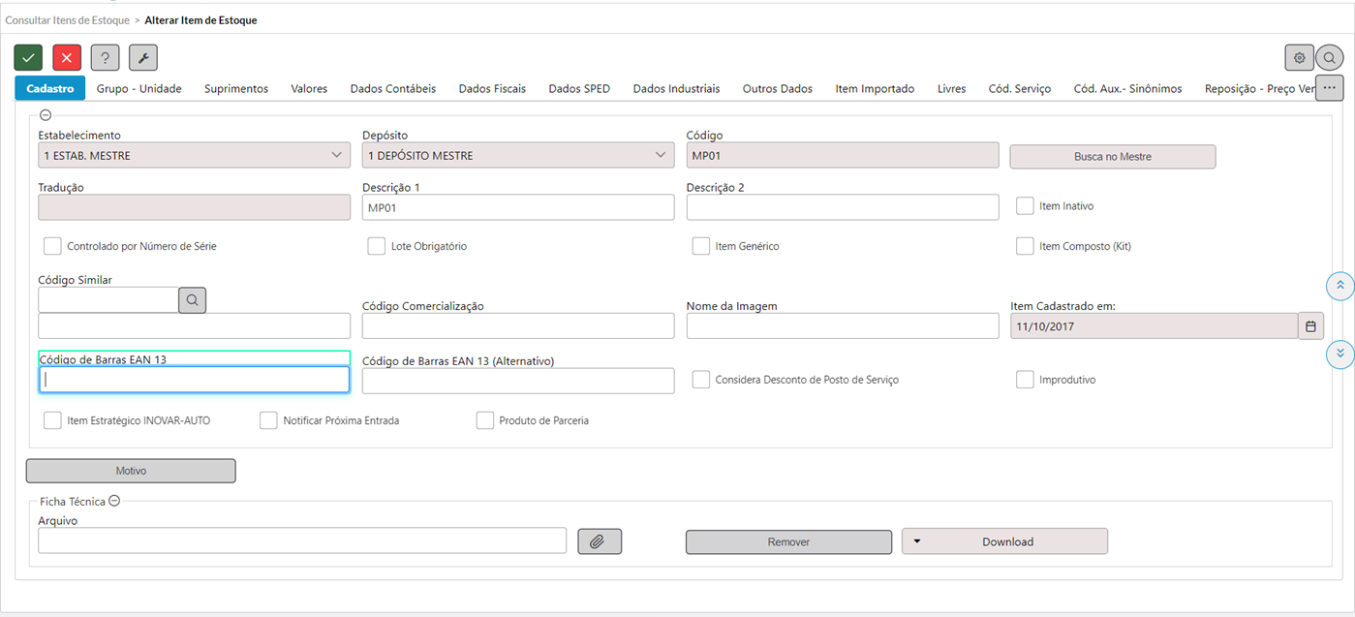Toggle Item Estratégico INOVAR-AUTO
This screenshot has width=1355, height=617.
pyautogui.click(x=52, y=420)
